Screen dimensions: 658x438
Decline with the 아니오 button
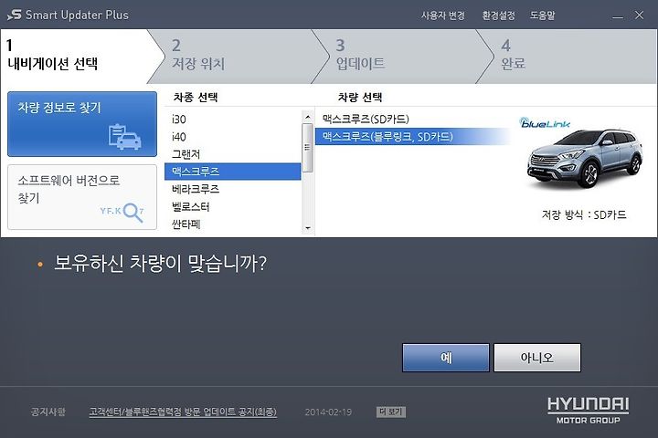click(x=537, y=358)
